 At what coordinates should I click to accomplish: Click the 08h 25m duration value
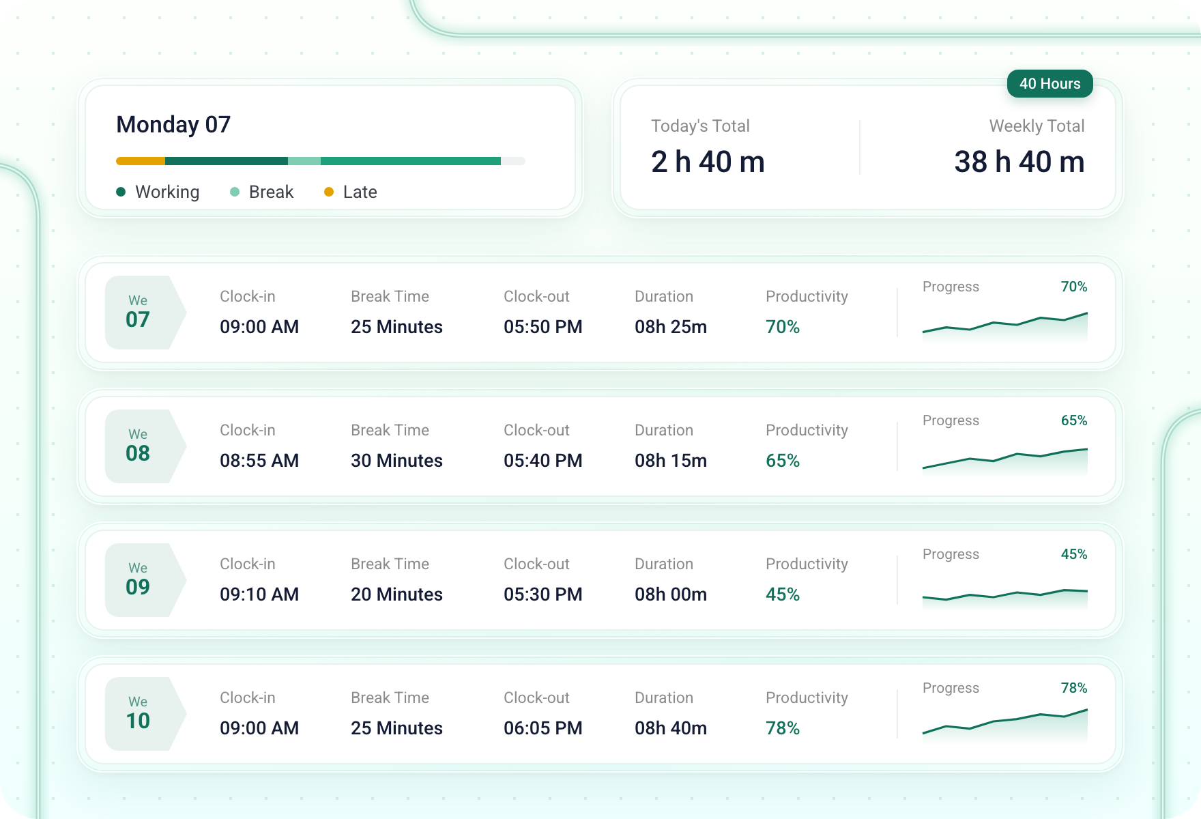pyautogui.click(x=671, y=327)
